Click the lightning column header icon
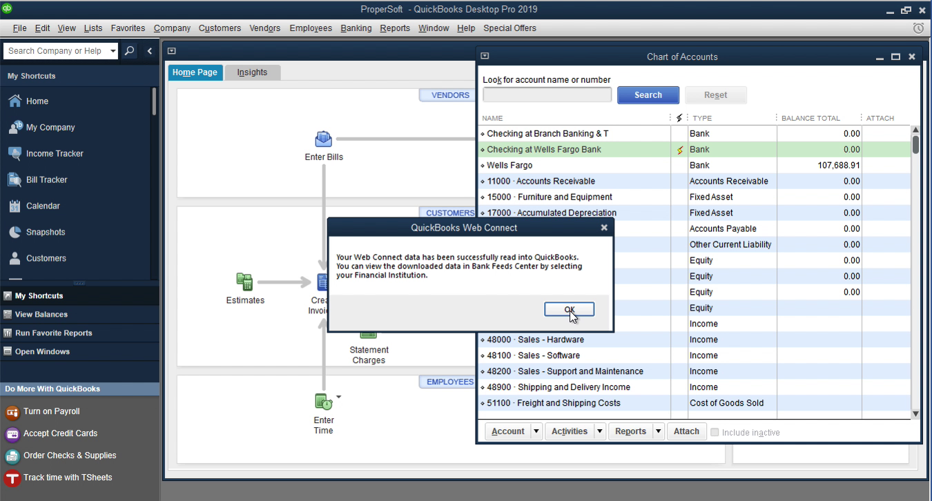 (x=679, y=118)
